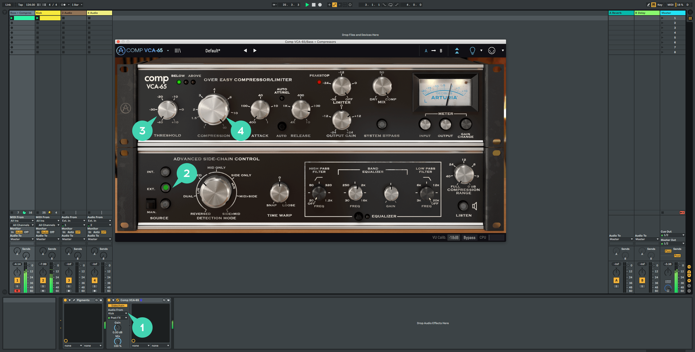This screenshot has height=352, width=695.
Task: Select the Output meter button
Action: [x=445, y=125]
